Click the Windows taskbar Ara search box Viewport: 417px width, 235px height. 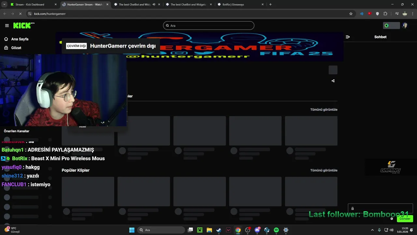tap(161, 230)
